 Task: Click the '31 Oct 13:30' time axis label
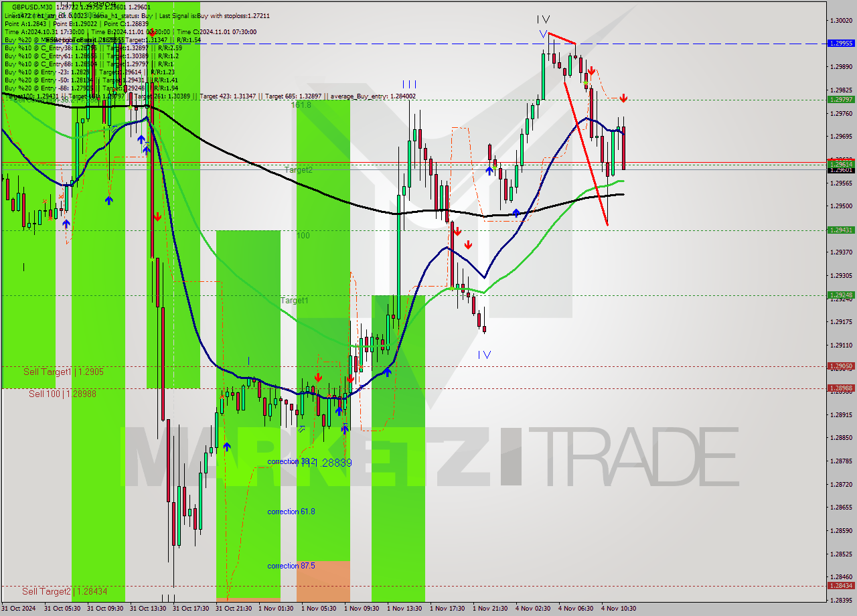pos(148,609)
